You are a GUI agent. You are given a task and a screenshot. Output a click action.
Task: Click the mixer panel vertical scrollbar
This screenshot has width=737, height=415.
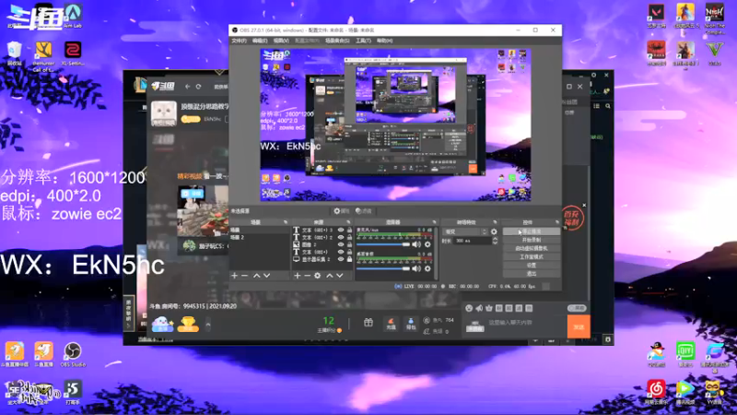tap(437, 252)
